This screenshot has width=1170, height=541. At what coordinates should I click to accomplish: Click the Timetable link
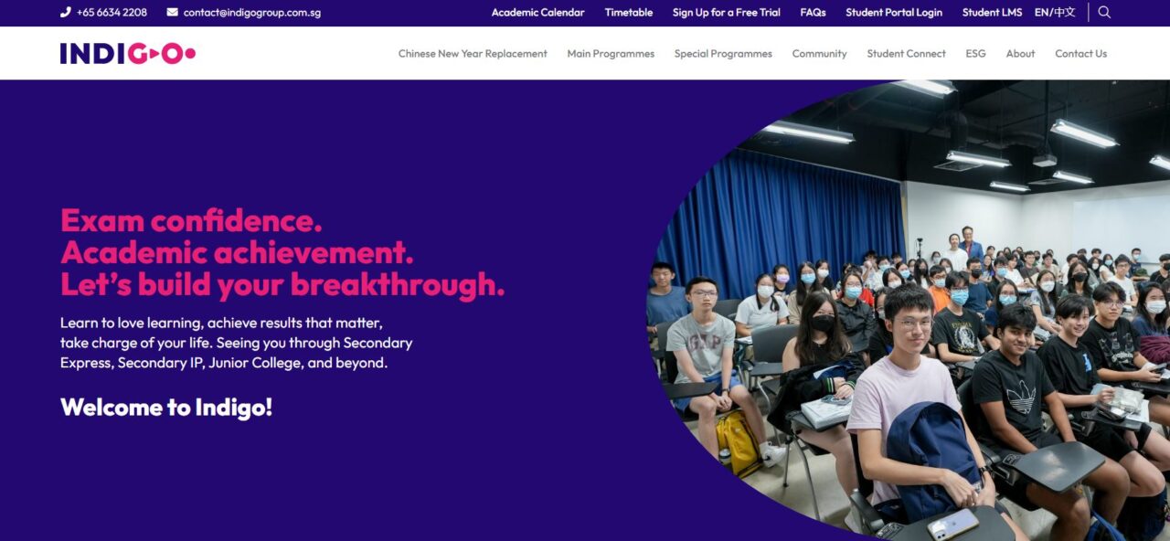628,13
